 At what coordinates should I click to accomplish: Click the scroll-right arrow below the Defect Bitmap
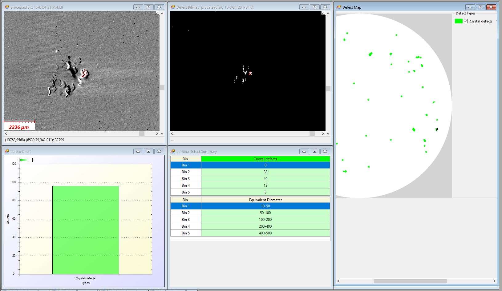point(323,134)
